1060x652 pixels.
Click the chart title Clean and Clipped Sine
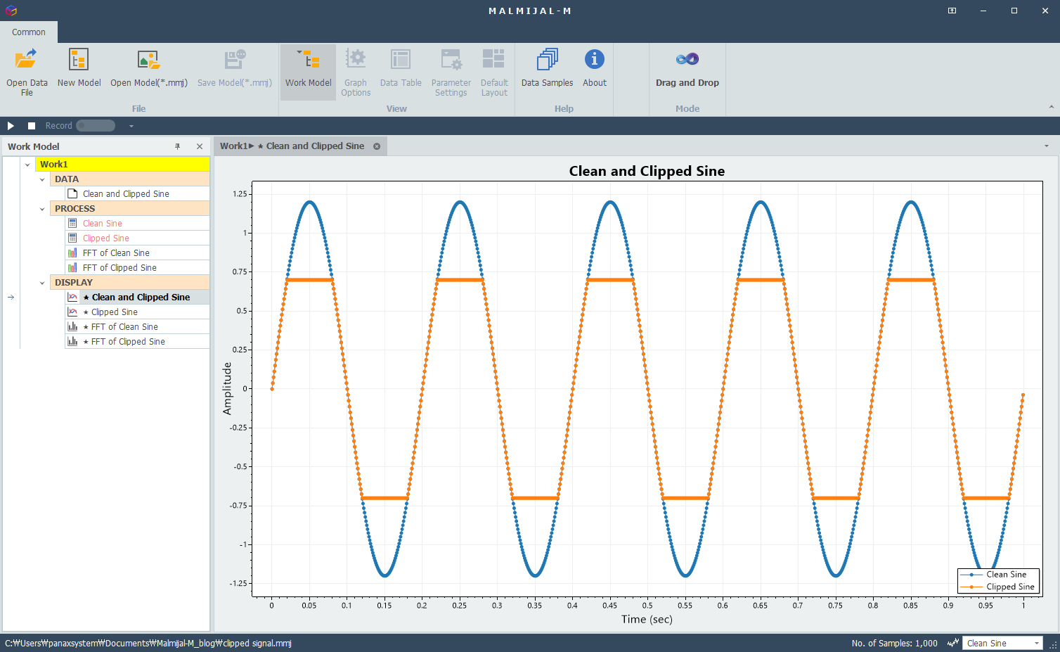(647, 171)
